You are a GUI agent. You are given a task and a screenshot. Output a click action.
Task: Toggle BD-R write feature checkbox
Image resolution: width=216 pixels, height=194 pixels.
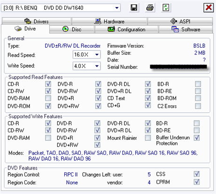click(197, 123)
